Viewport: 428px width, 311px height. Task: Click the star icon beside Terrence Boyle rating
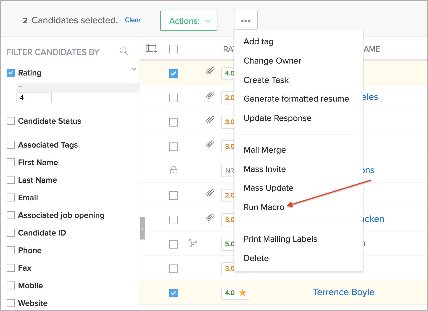click(x=243, y=293)
